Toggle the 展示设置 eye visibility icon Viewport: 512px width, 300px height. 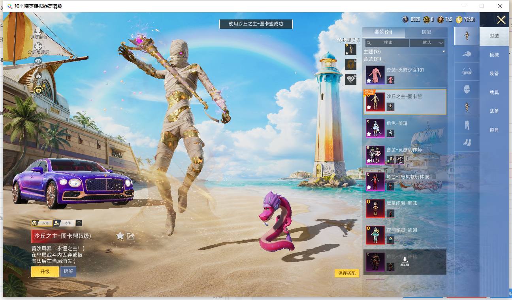(38, 60)
